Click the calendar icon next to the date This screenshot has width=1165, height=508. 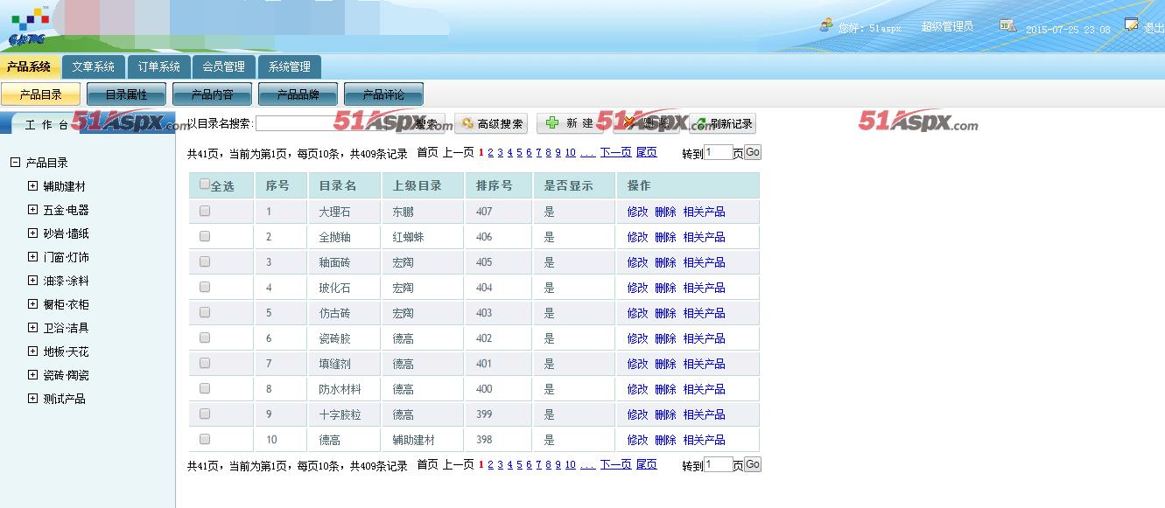[x=1007, y=25]
